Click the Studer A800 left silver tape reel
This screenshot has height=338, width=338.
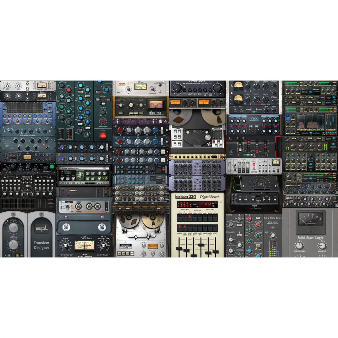tap(129, 221)
